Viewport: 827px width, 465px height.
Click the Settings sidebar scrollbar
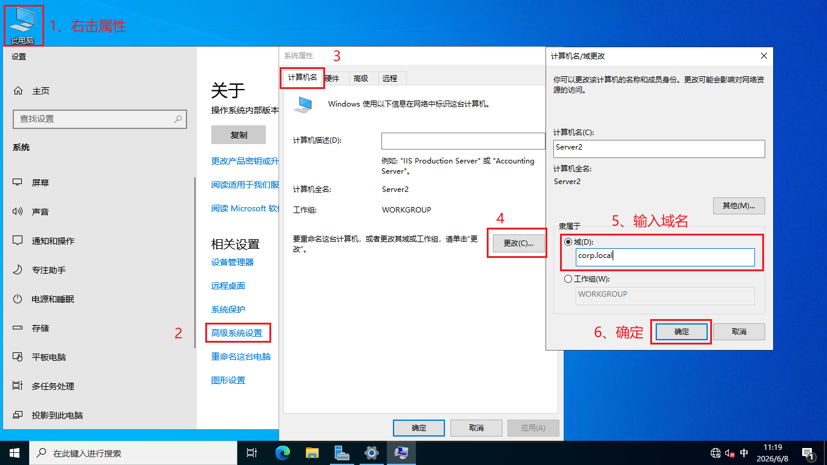pyautogui.click(x=195, y=262)
